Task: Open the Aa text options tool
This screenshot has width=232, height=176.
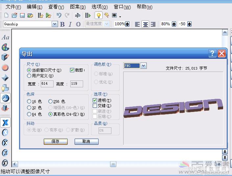Action: [6, 37]
